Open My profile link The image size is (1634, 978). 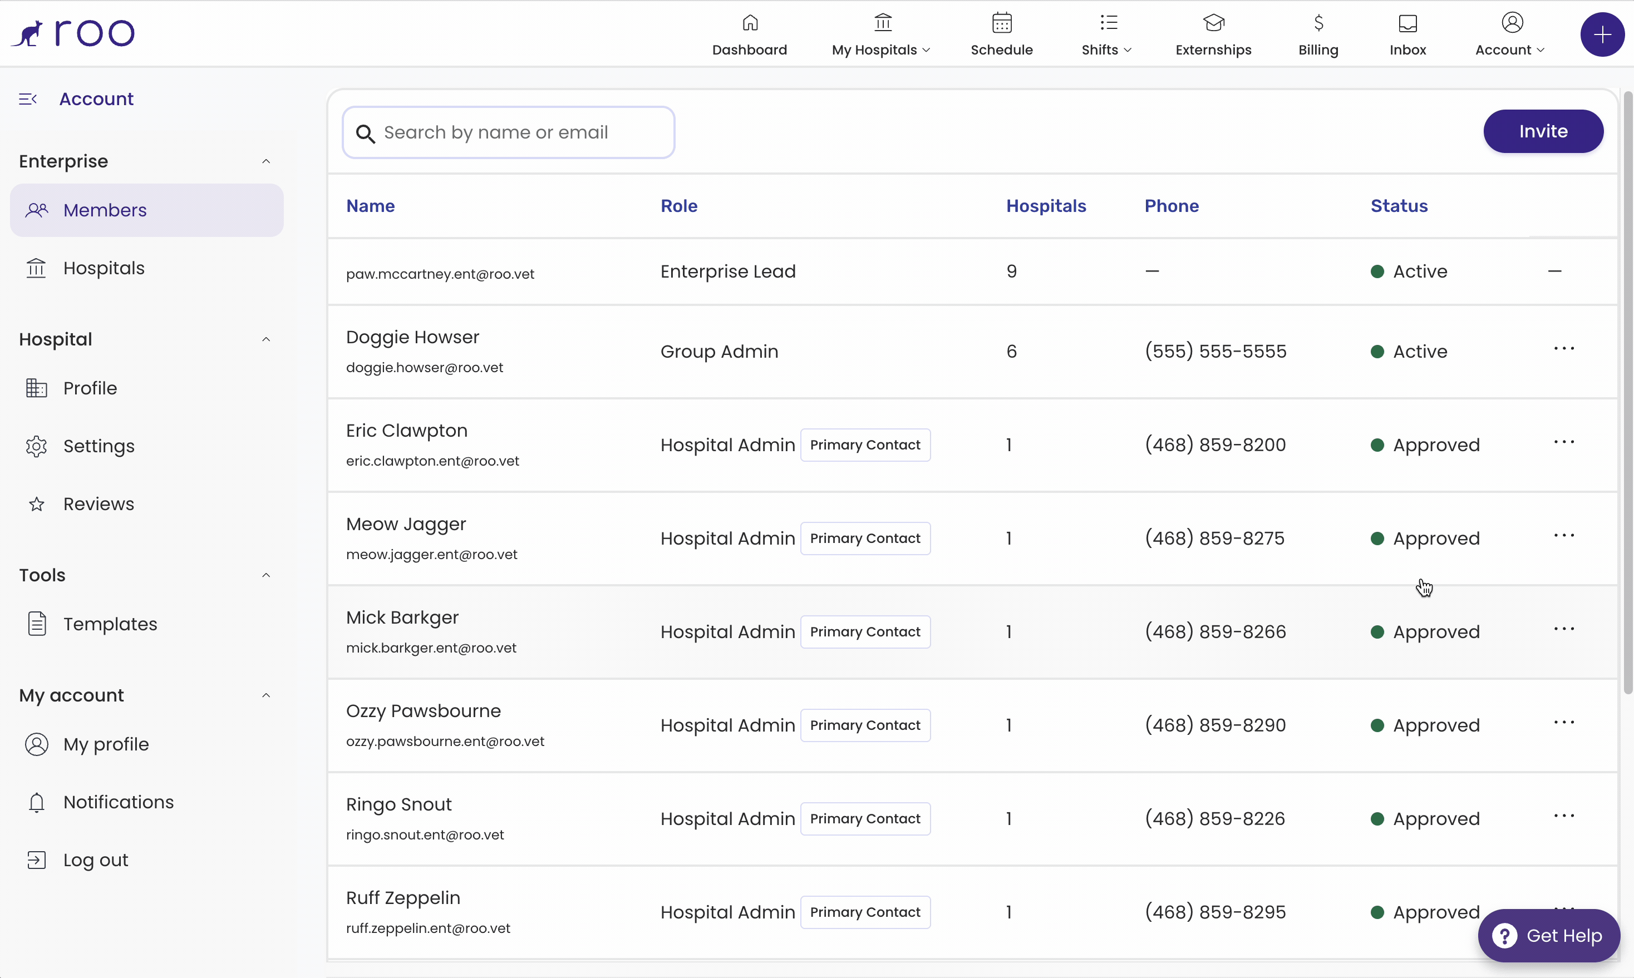106,744
